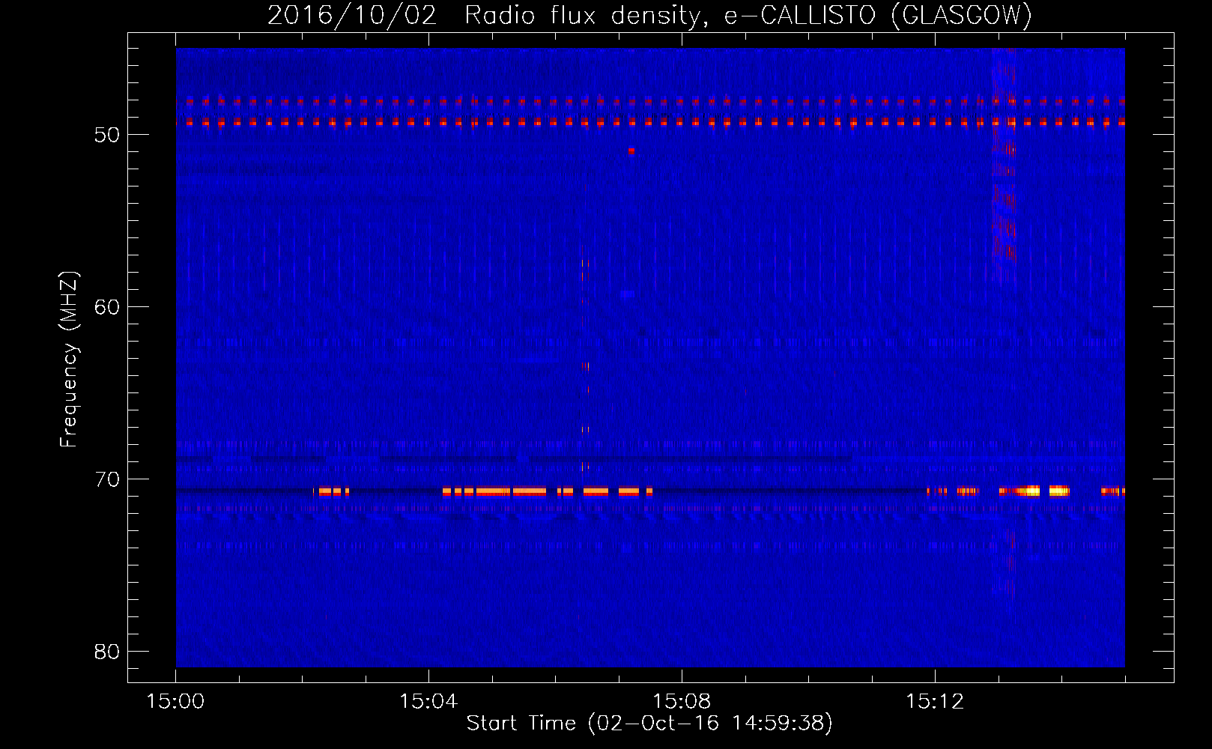Click the long orange emission bar around 15:05
The image size is (1212, 749).
pos(494,492)
